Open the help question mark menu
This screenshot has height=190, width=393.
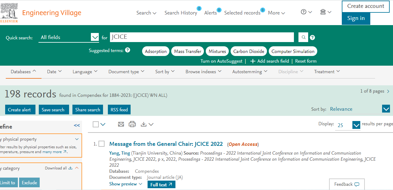pos(306,12)
